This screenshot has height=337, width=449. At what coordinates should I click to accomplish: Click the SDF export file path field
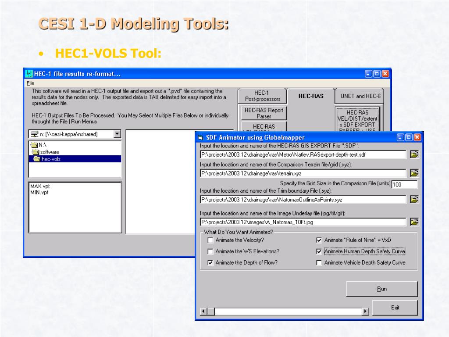pos(303,155)
